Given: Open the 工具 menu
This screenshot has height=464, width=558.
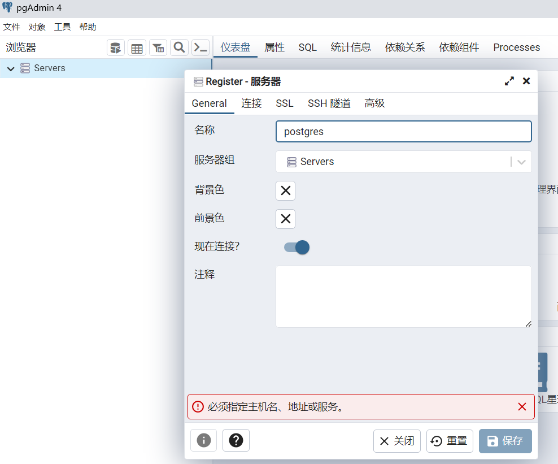Looking at the screenshot, I should tap(62, 27).
